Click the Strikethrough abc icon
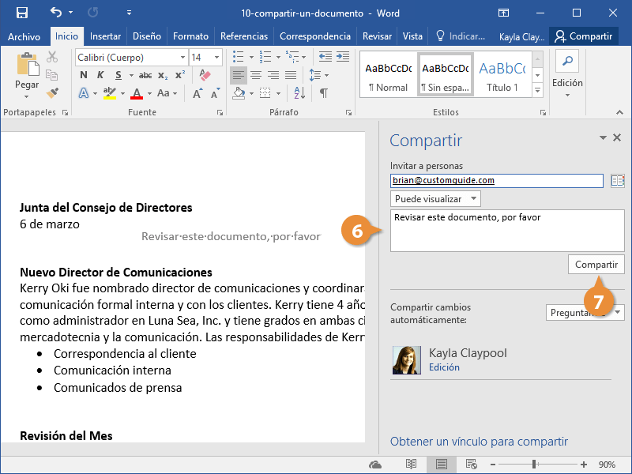 (145, 75)
